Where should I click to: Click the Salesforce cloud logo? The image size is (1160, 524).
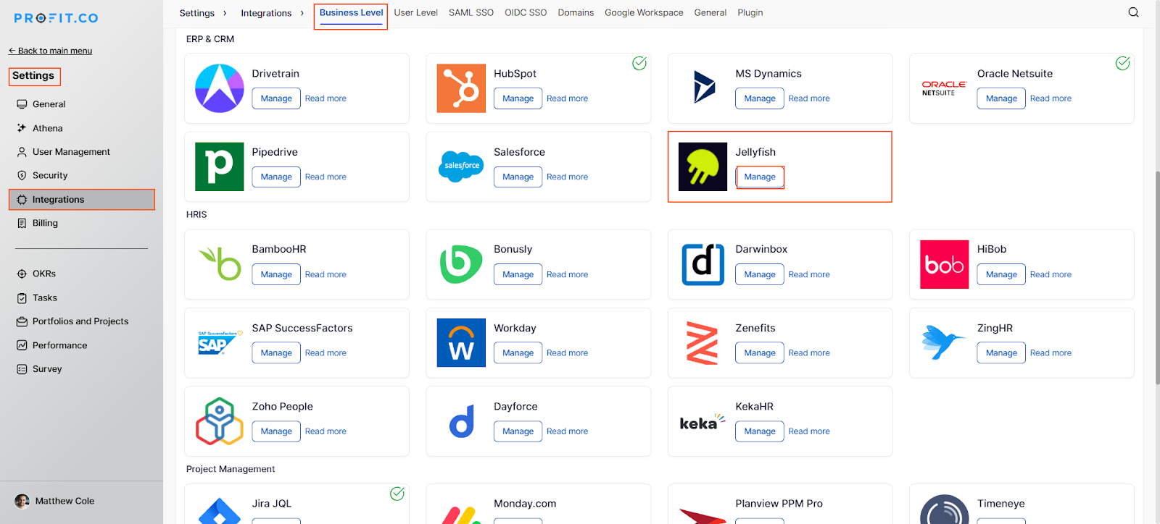461,166
